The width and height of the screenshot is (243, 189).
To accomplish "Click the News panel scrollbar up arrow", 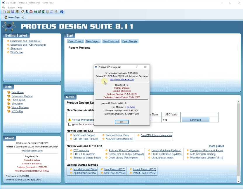I will (239, 102).
